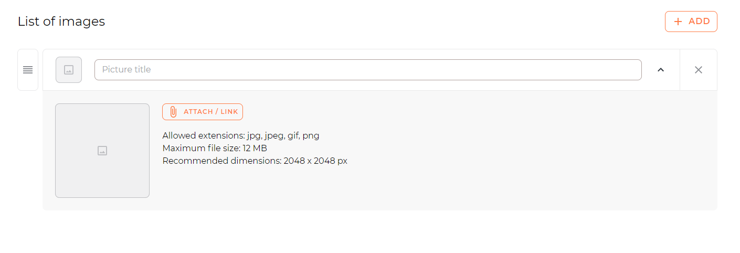Remove the image item with the X icon
Viewport: 740px width, 253px height.
point(698,70)
